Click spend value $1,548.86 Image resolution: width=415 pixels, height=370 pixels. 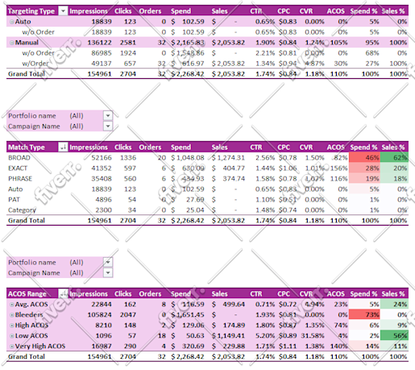tap(188, 53)
